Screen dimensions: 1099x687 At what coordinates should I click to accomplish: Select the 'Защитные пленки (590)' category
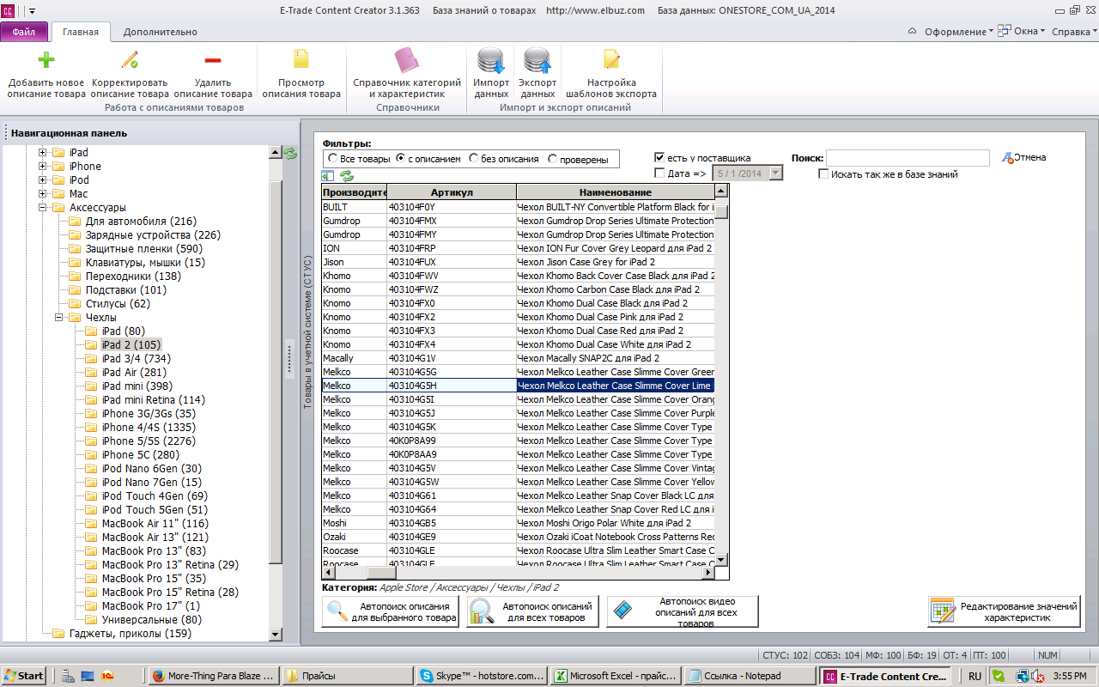click(x=144, y=249)
